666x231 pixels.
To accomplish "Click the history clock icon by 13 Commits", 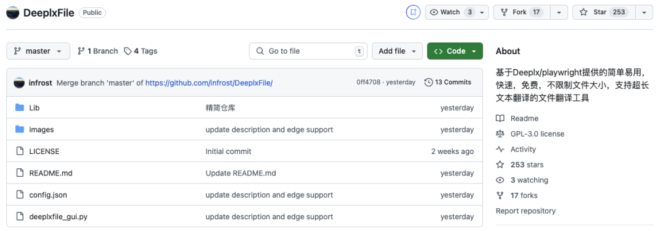I will pyautogui.click(x=428, y=83).
